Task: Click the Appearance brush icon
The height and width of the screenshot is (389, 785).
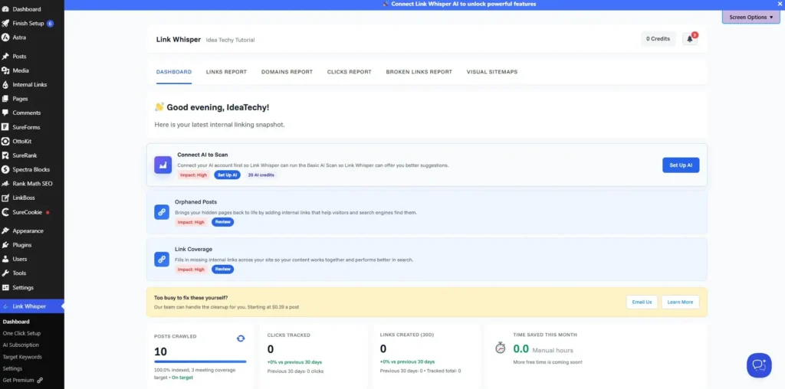Action: point(5,231)
